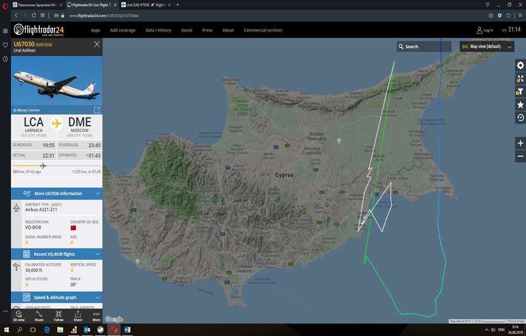Click LCA Larnaca departure airport
The image size is (526, 336).
pos(33,127)
